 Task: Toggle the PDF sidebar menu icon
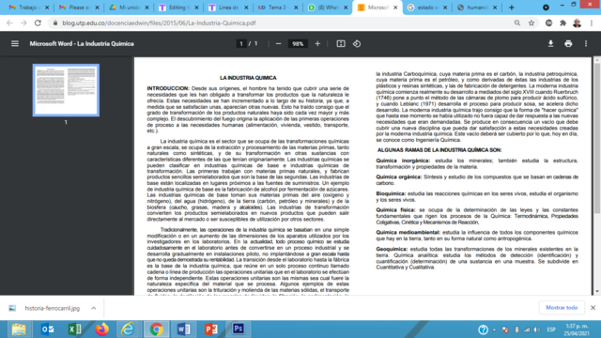[x=15, y=44]
